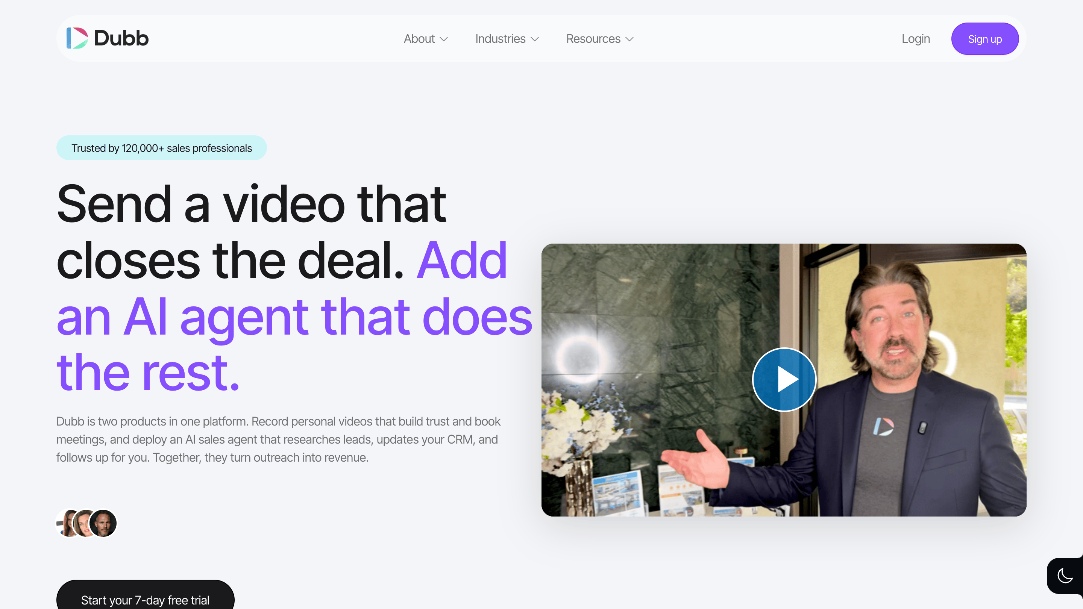Expand the About chevron arrow
This screenshot has height=609, width=1083.
pos(444,39)
